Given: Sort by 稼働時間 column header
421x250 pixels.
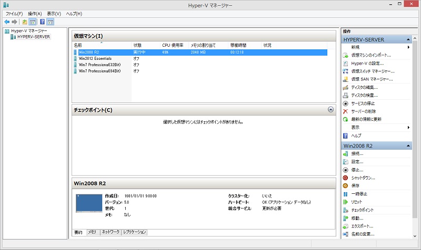Looking at the screenshot, I should point(245,46).
